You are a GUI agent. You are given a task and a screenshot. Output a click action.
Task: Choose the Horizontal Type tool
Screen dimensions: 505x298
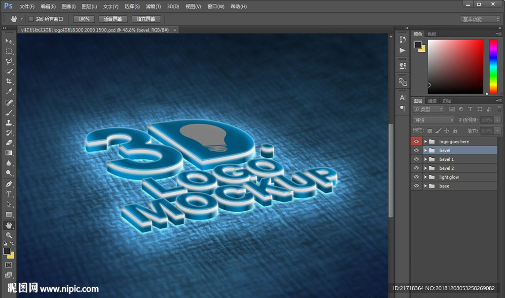[9, 194]
